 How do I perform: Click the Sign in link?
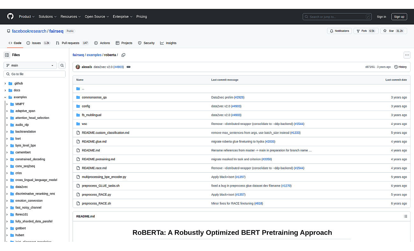(x=381, y=17)
